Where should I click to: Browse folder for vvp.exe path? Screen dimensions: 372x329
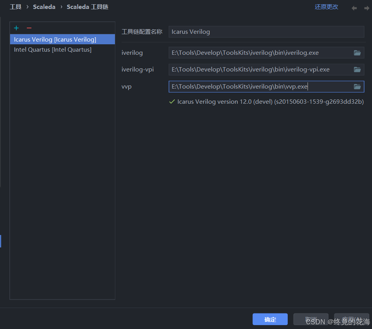(357, 87)
